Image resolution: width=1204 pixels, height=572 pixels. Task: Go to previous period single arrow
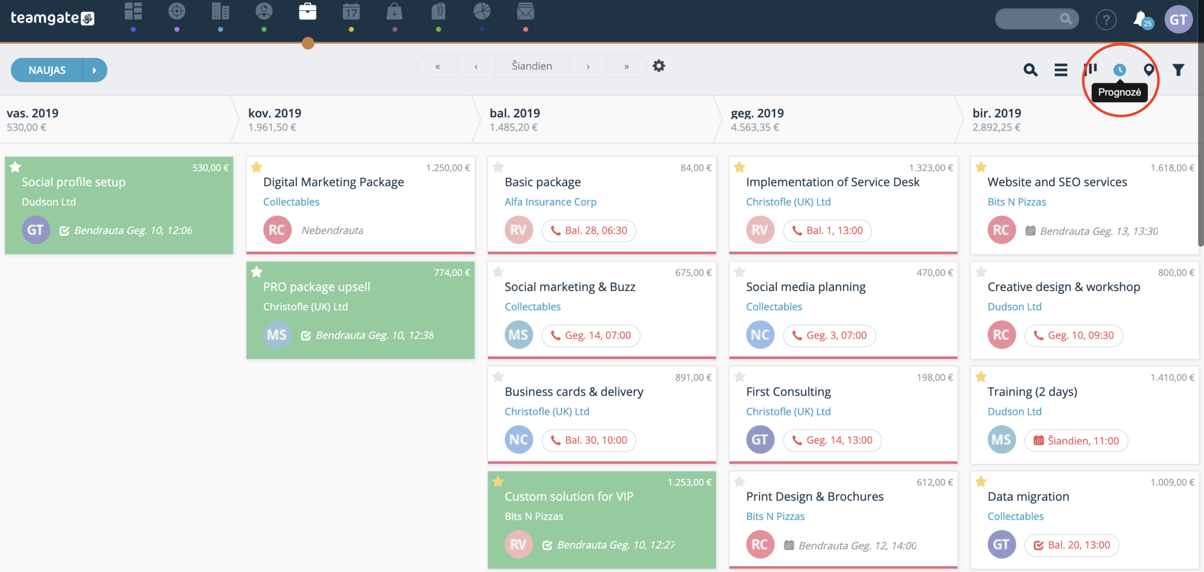point(476,66)
